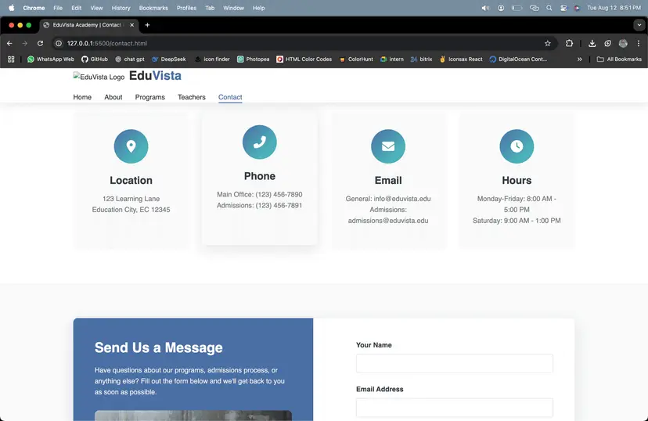
Task: Open the Profiles menu in the menu bar
Action: pyautogui.click(x=186, y=8)
